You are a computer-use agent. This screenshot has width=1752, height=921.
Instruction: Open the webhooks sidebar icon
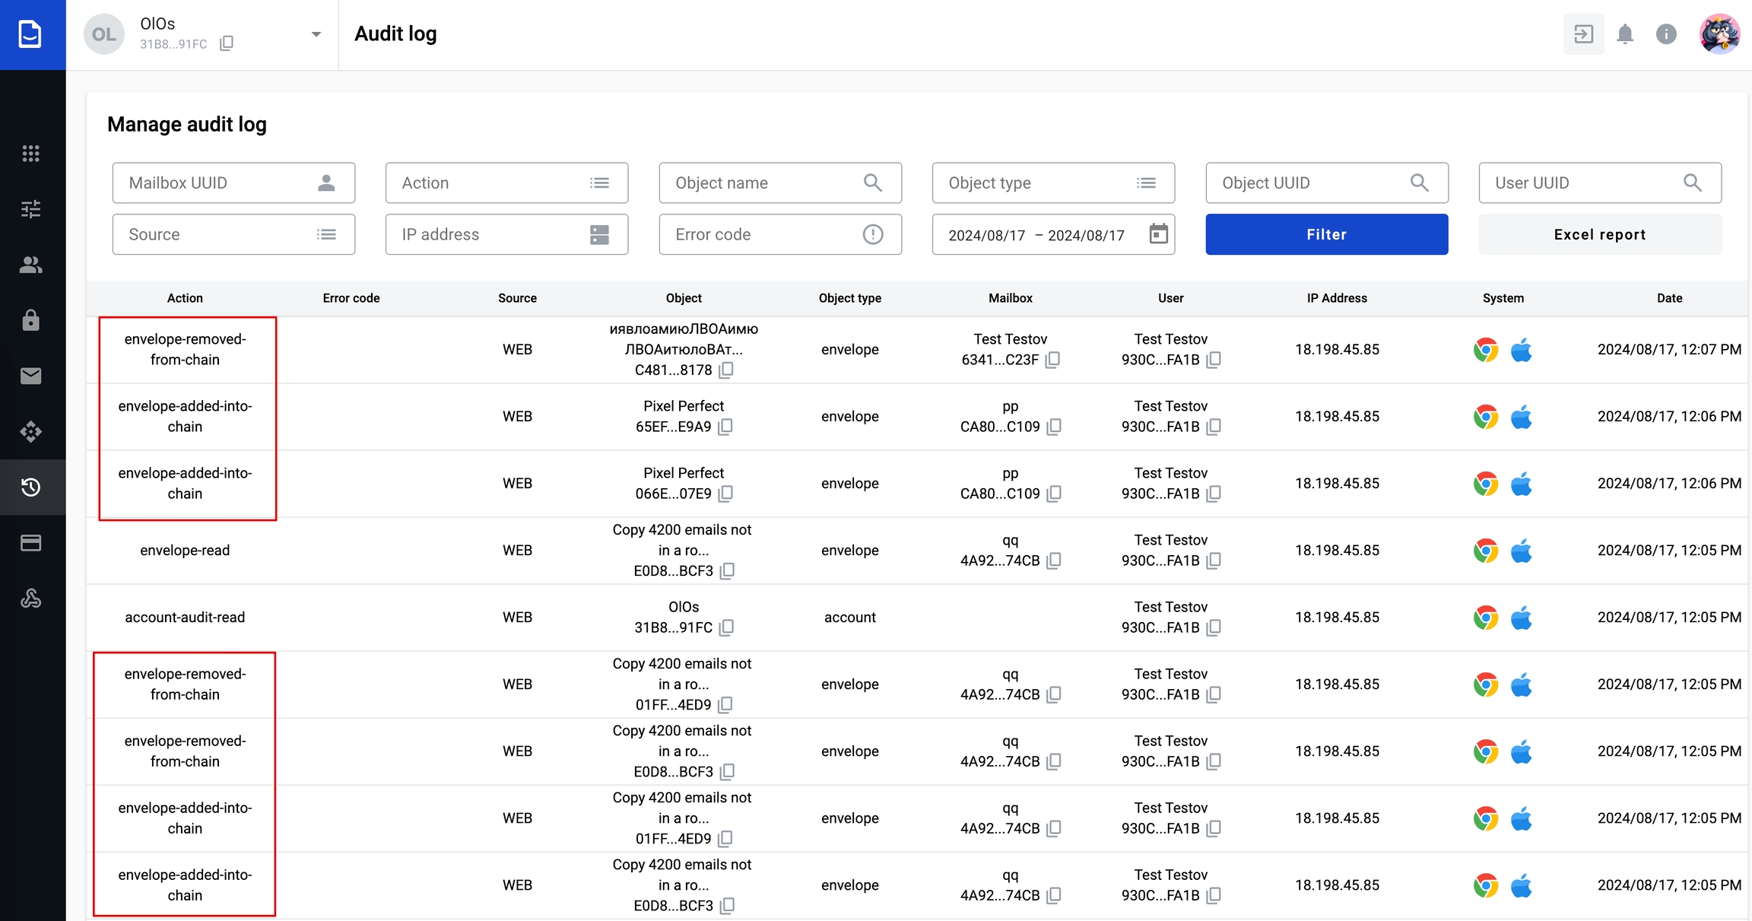30,599
